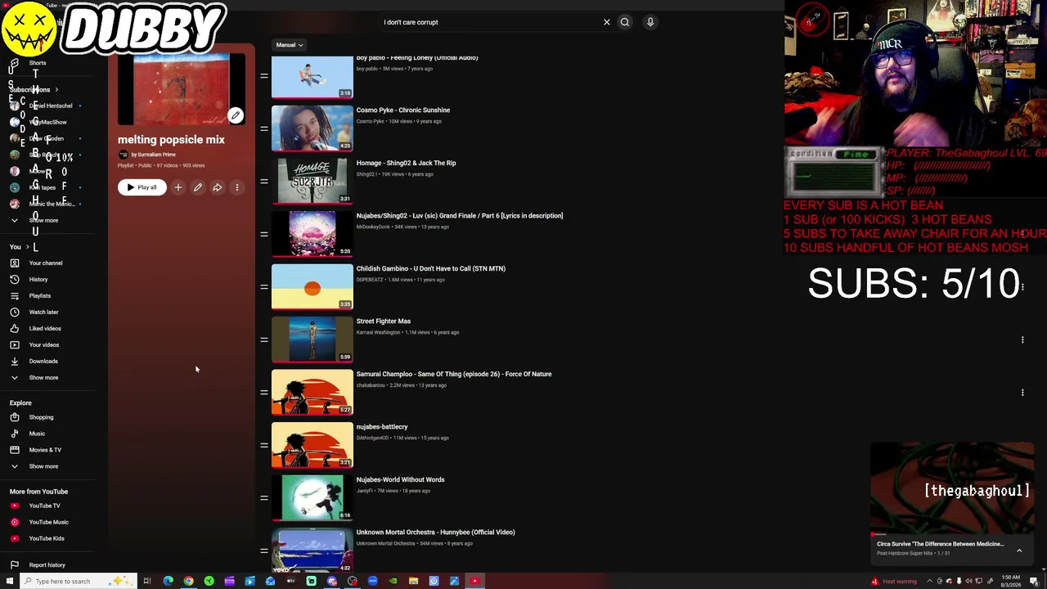1047x589 pixels.
Task: Open Windows Start menu
Action: (x=11, y=581)
